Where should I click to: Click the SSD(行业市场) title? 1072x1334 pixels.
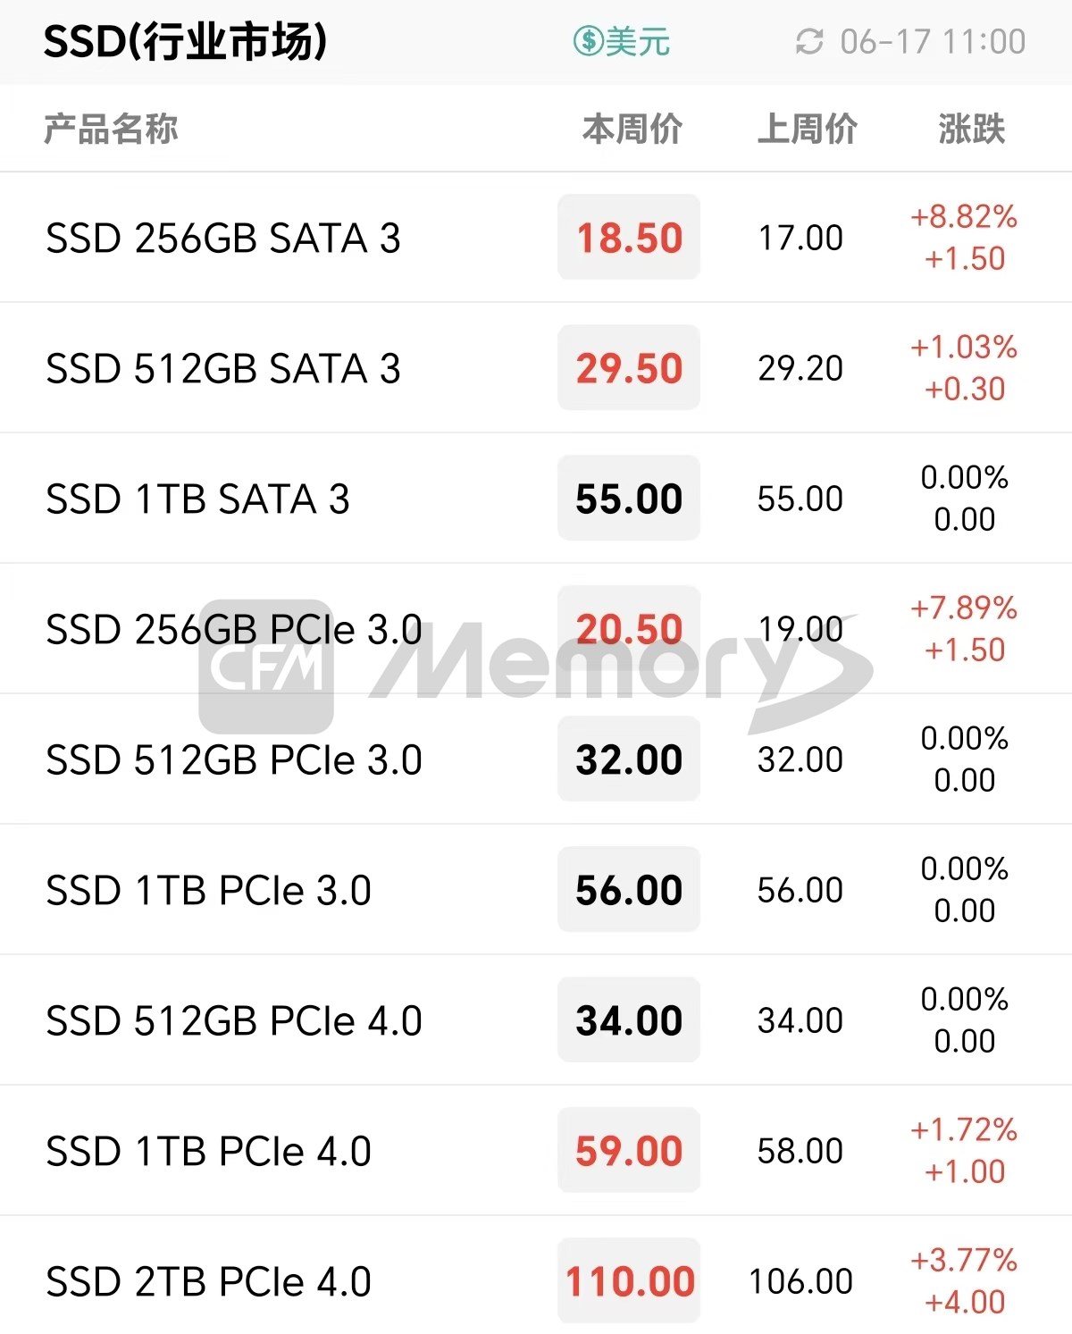tap(185, 41)
